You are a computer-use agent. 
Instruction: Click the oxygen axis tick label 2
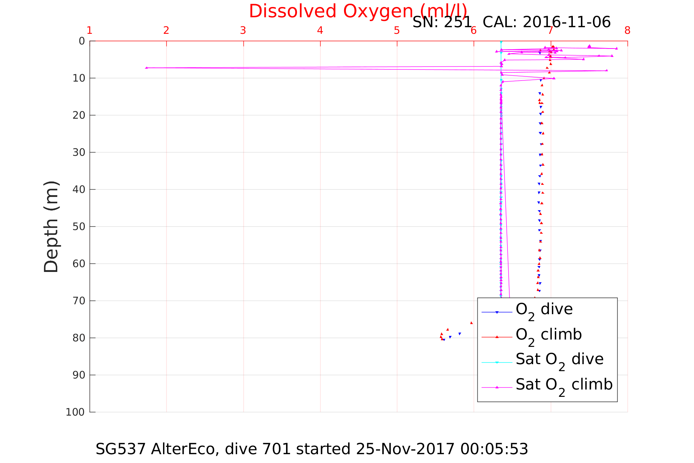pos(166,30)
